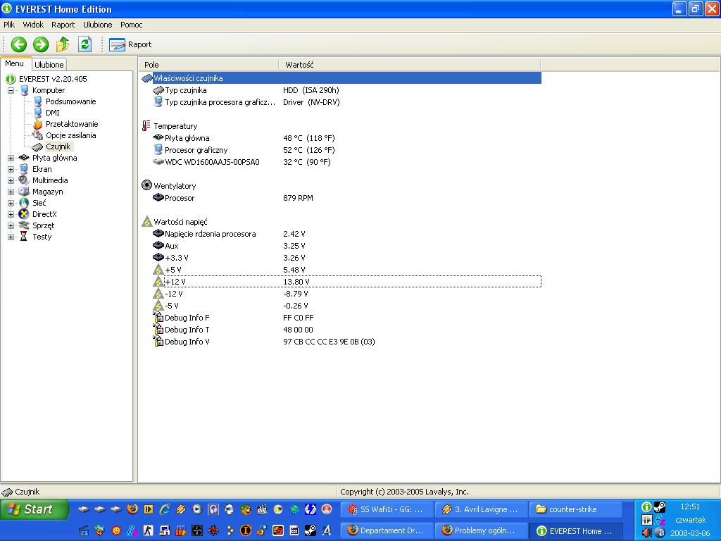The width and height of the screenshot is (721, 541).
Task: Click the Temperatury thermometer icon
Action: tap(146, 125)
